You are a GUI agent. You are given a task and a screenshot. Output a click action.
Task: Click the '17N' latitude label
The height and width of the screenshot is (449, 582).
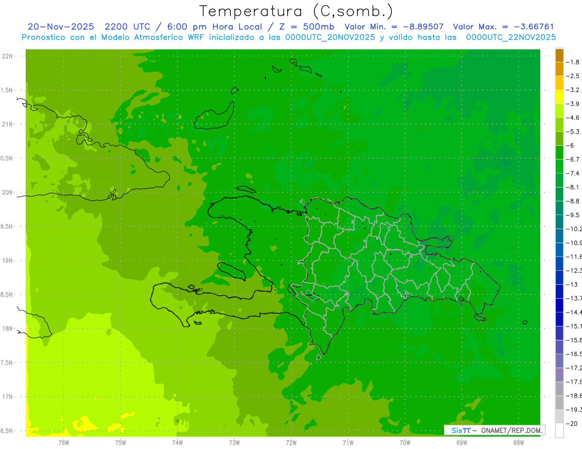[x=7, y=397]
